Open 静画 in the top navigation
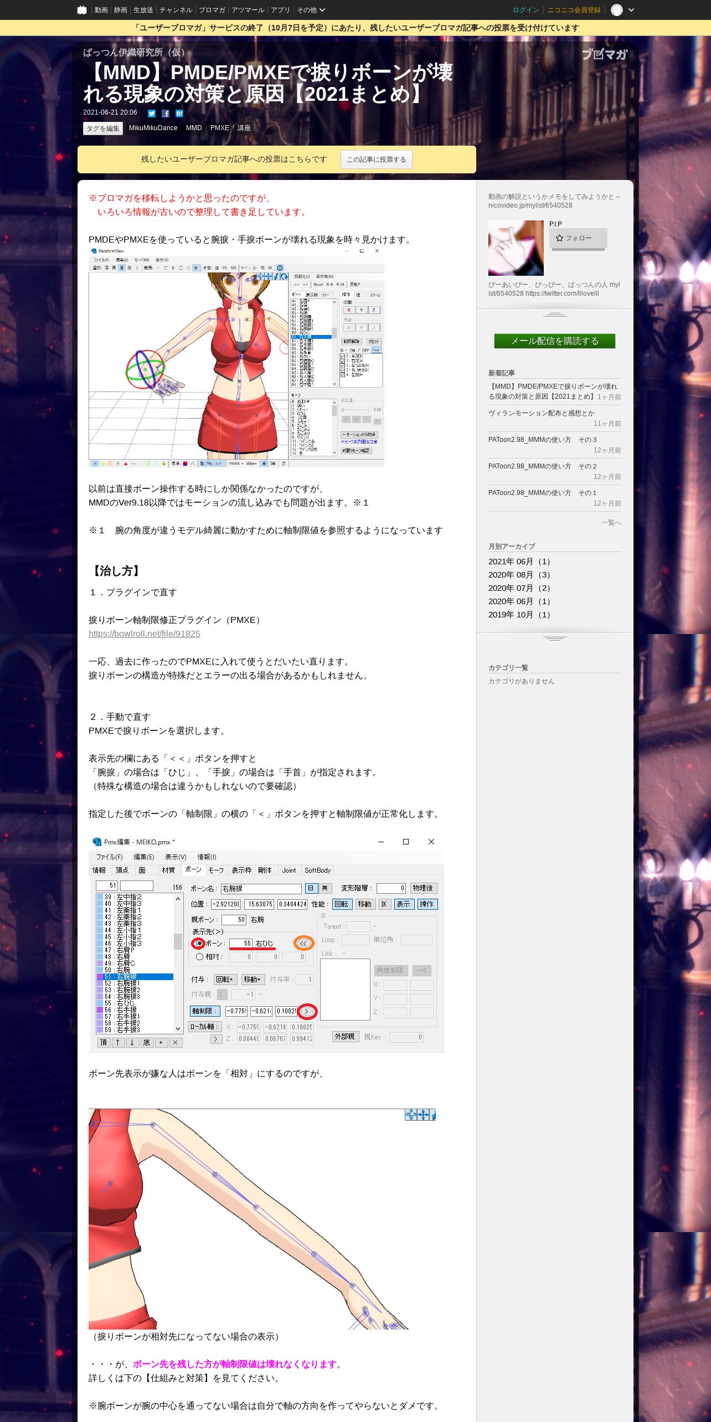Screen dimensions: 711x1422 tap(120, 10)
